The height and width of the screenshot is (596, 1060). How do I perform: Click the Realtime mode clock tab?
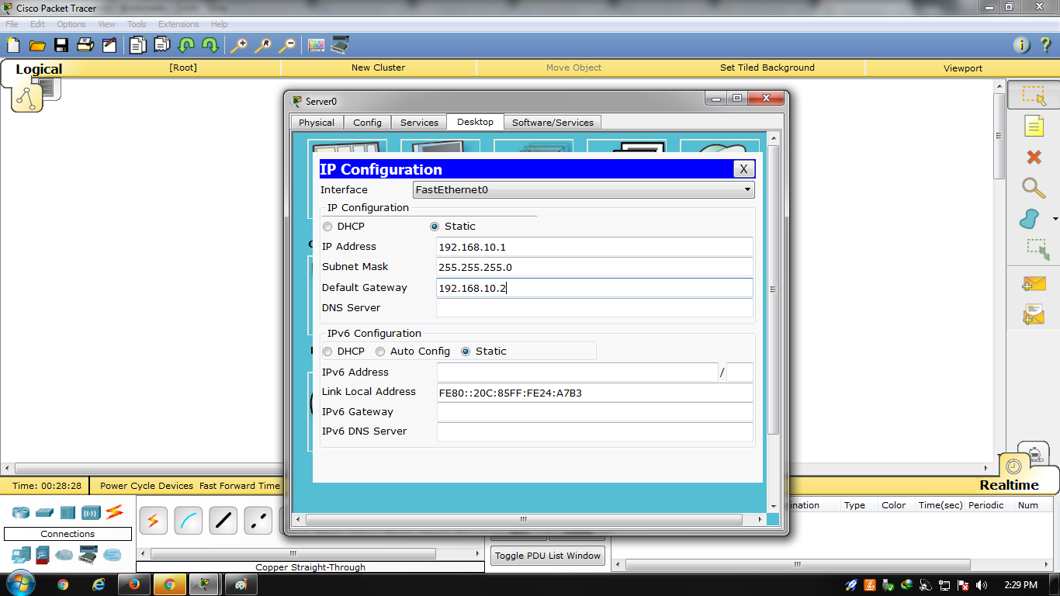tap(1013, 467)
